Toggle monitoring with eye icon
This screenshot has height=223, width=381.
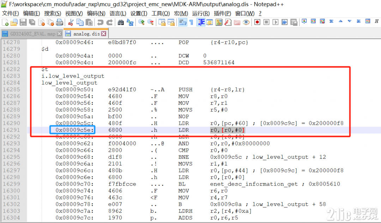[x=246, y=22]
